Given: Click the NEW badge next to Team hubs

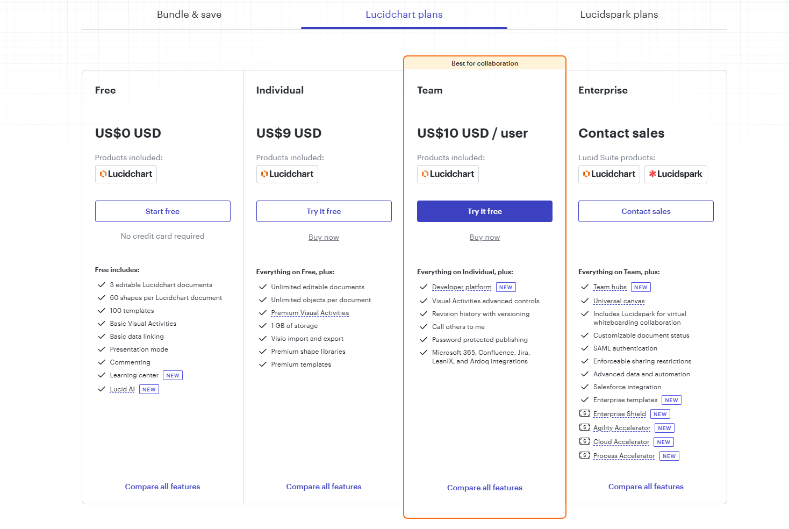Looking at the screenshot, I should tap(641, 287).
